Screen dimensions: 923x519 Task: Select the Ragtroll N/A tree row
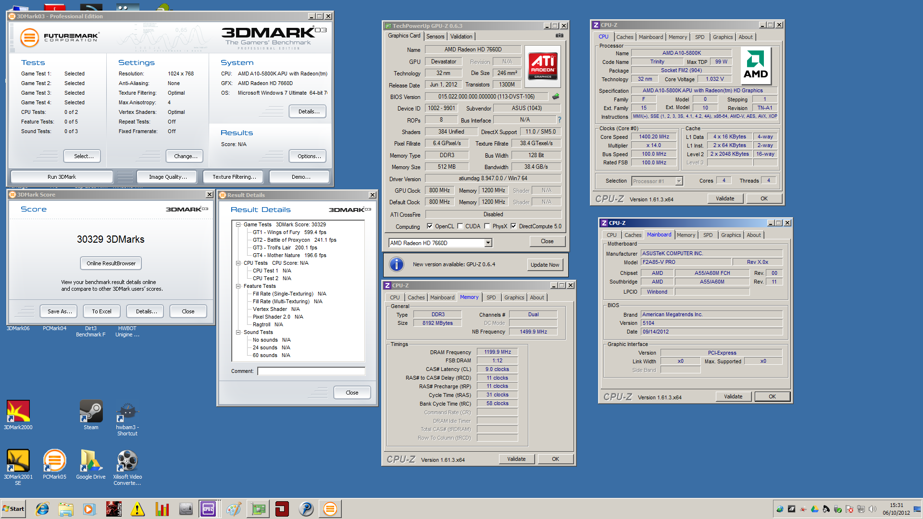[268, 324]
